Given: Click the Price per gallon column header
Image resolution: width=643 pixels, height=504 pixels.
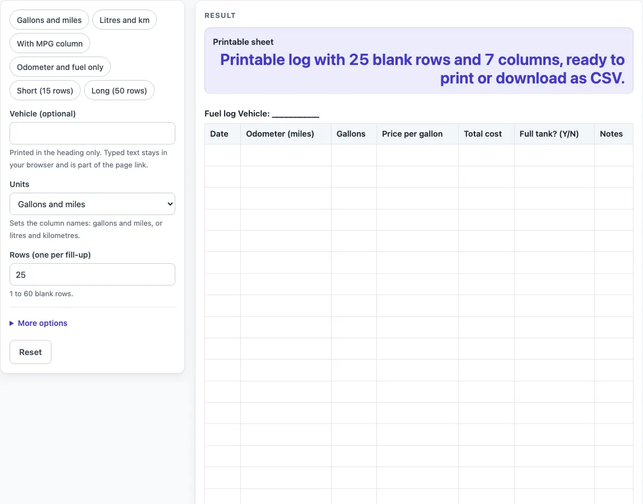Looking at the screenshot, I should 417,134.
